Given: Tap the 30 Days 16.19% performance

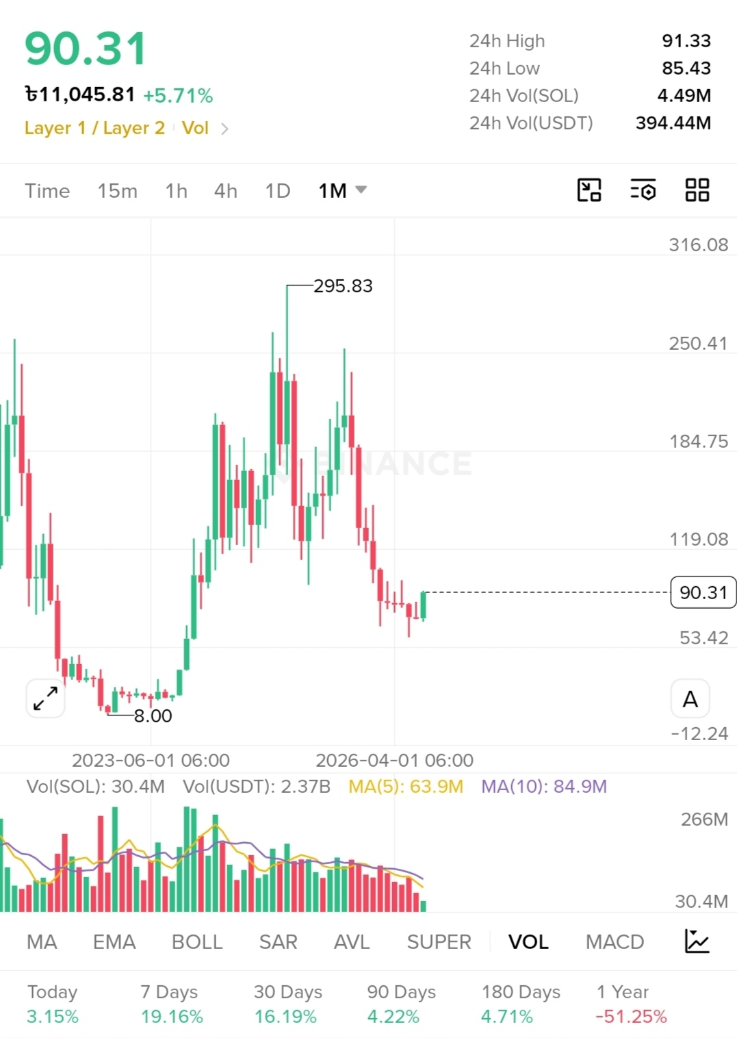Looking at the screenshot, I should click(287, 1004).
